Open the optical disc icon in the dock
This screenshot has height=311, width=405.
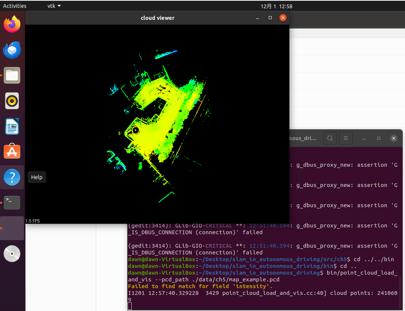coord(12,254)
